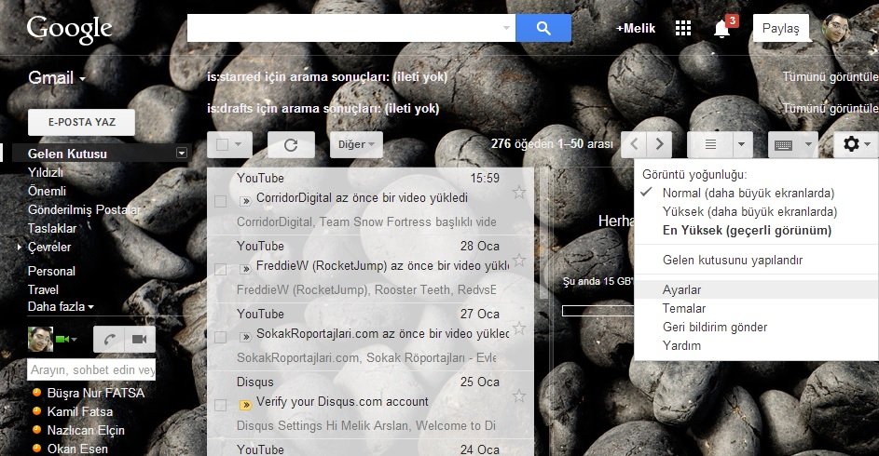Click status dot next to Büşra Nur FATSA

pos(36,393)
